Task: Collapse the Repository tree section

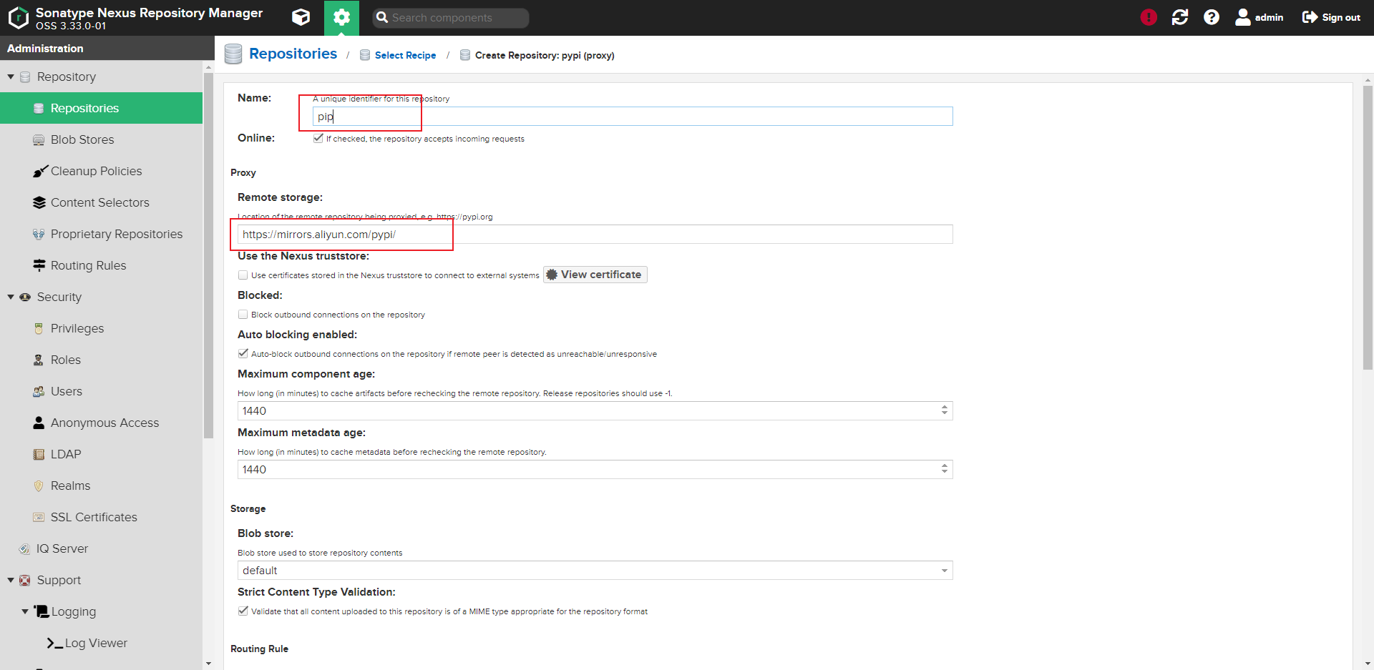Action: tap(11, 77)
